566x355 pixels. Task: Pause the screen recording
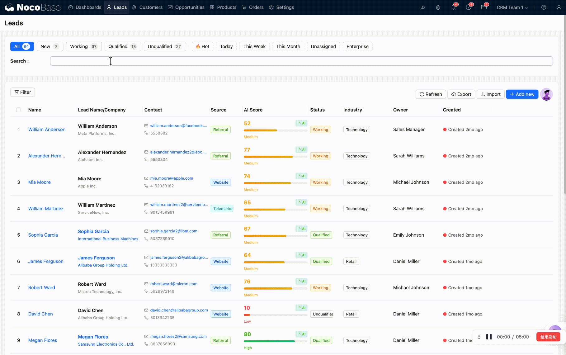pos(489,337)
